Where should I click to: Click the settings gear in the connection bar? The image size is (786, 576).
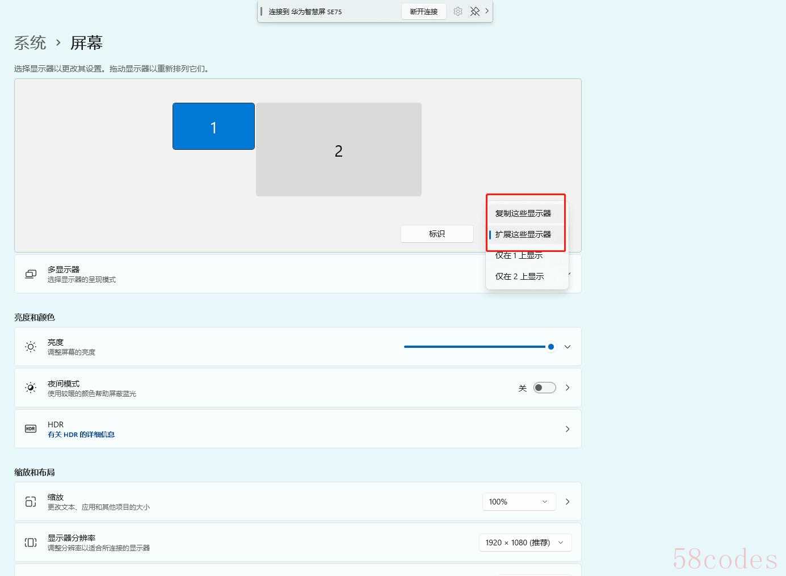(458, 11)
